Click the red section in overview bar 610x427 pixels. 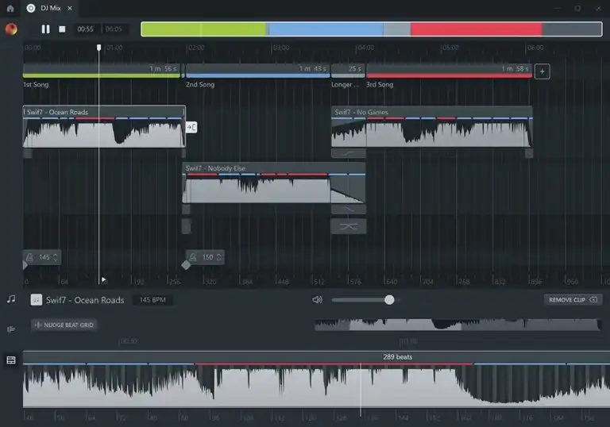477,29
